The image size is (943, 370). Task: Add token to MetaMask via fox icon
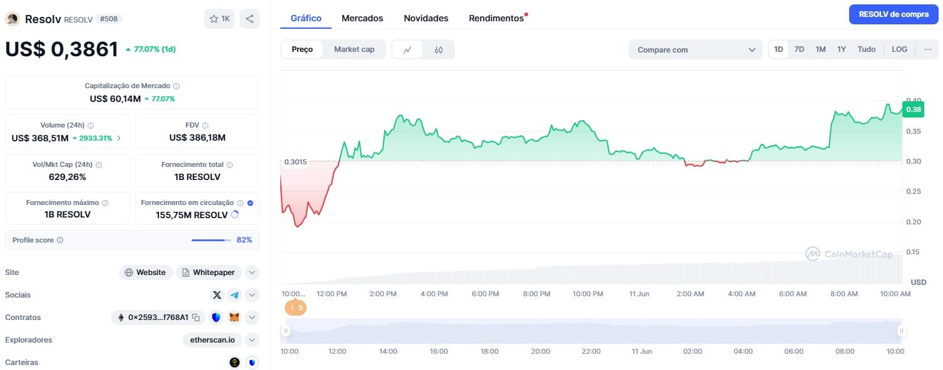tap(234, 317)
